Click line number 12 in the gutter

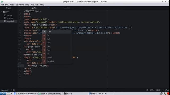click(19, 41)
